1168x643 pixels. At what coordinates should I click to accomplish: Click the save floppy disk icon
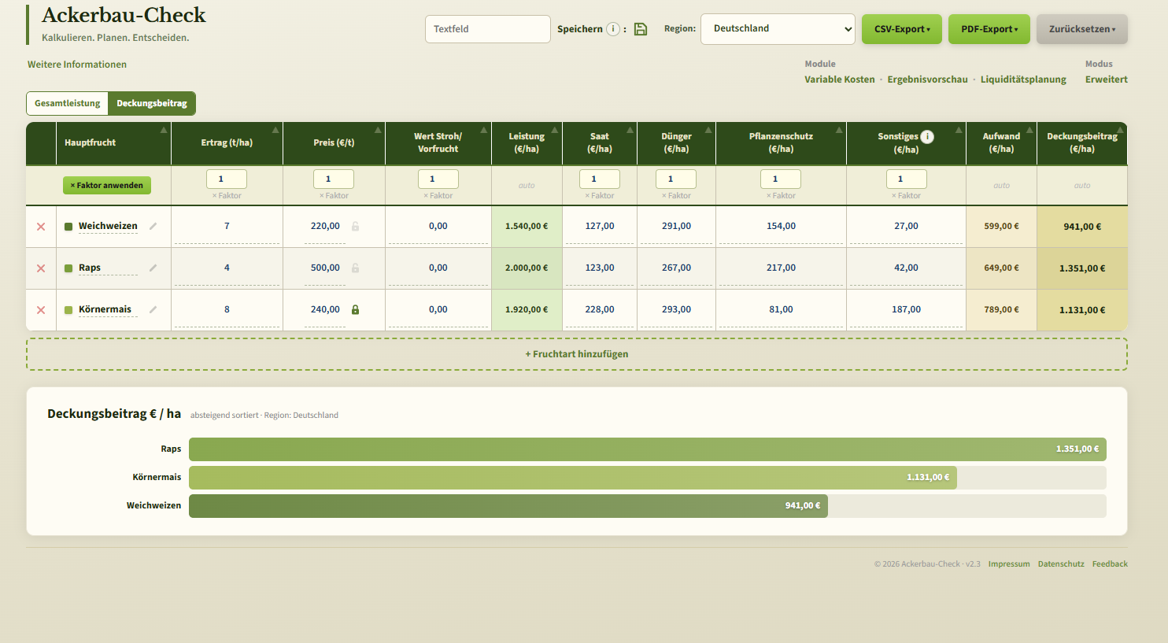click(641, 29)
